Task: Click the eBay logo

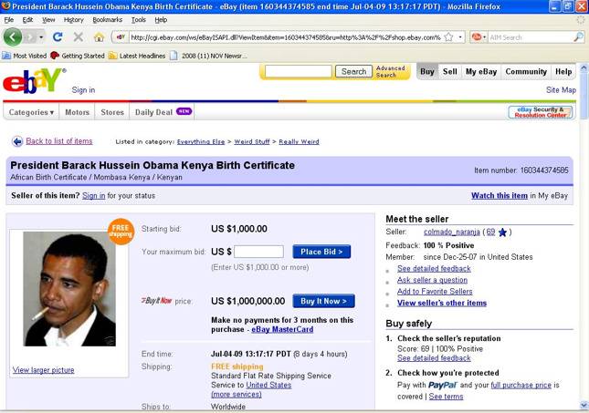Action: pyautogui.click(x=33, y=80)
